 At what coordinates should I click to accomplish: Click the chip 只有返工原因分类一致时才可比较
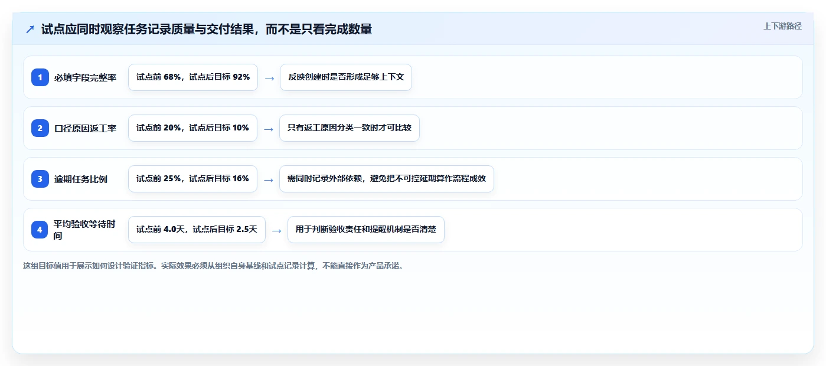point(350,128)
